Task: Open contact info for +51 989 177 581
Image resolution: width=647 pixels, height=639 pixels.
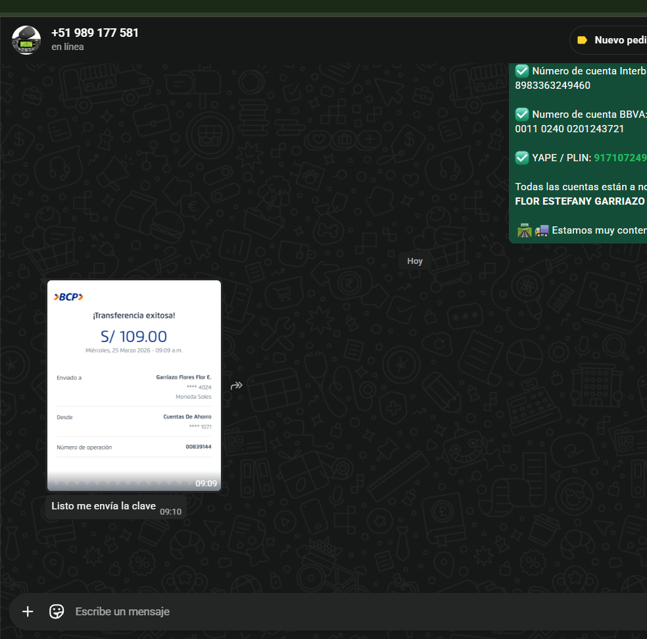Action: (95, 33)
